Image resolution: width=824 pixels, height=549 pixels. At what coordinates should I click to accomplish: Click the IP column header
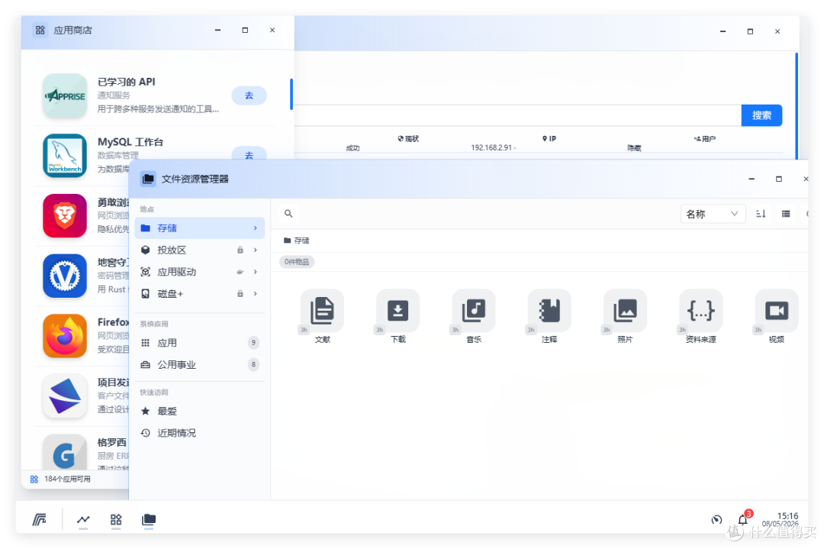(x=549, y=139)
